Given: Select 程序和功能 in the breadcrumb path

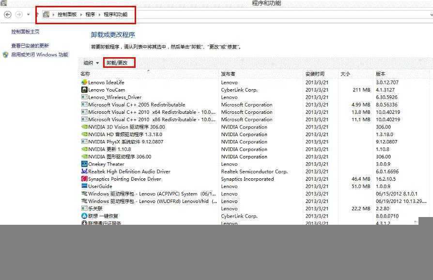Looking at the screenshot, I should (x=115, y=15).
